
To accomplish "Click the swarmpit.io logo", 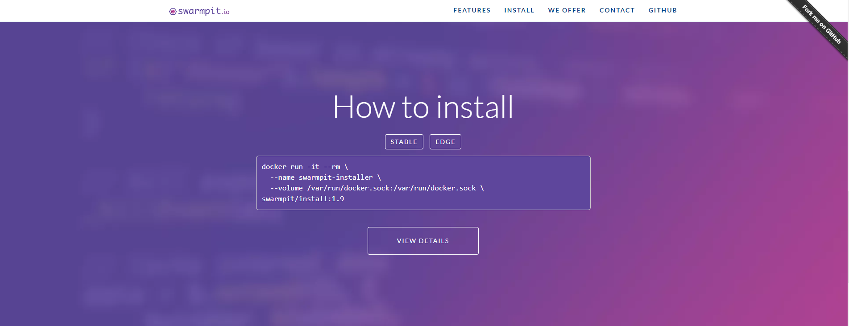I will pos(199,11).
